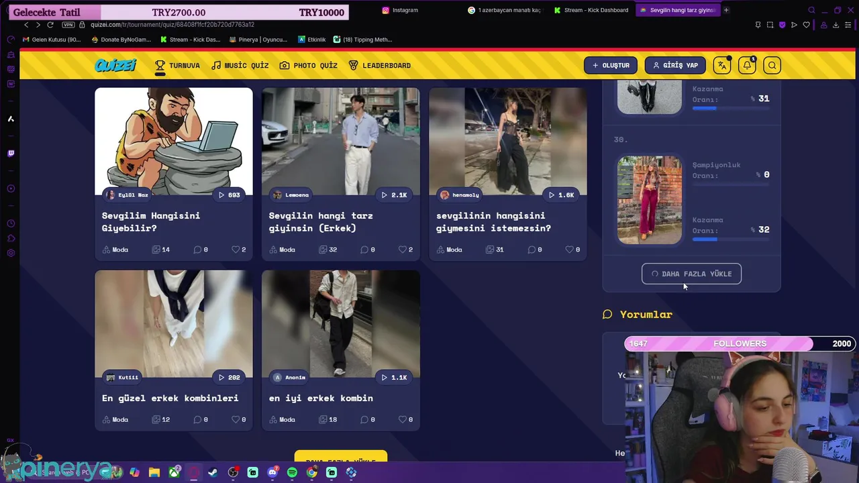Go back with browser back arrow

[26, 25]
